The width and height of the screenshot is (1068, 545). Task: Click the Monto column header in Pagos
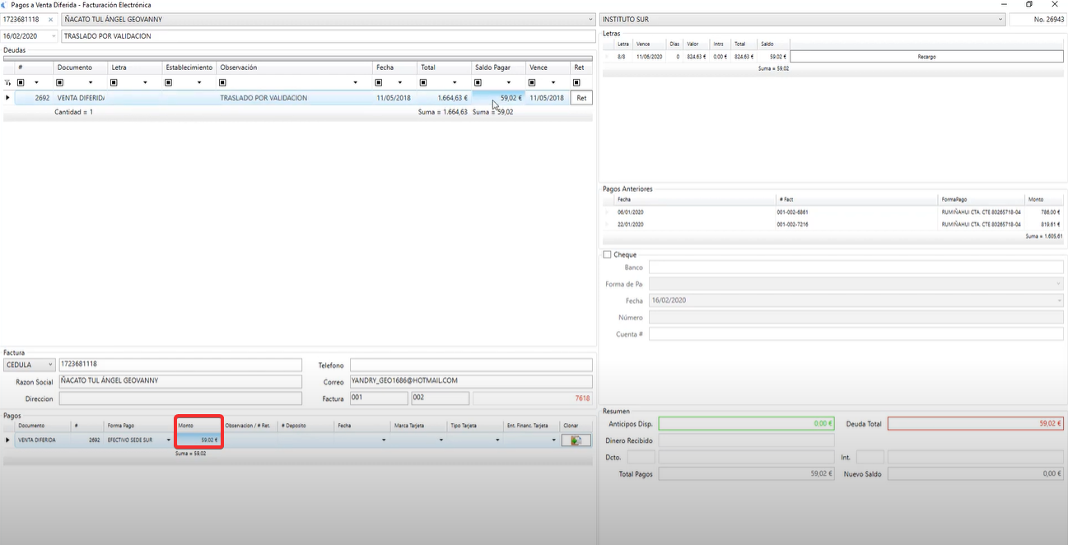click(x=198, y=426)
